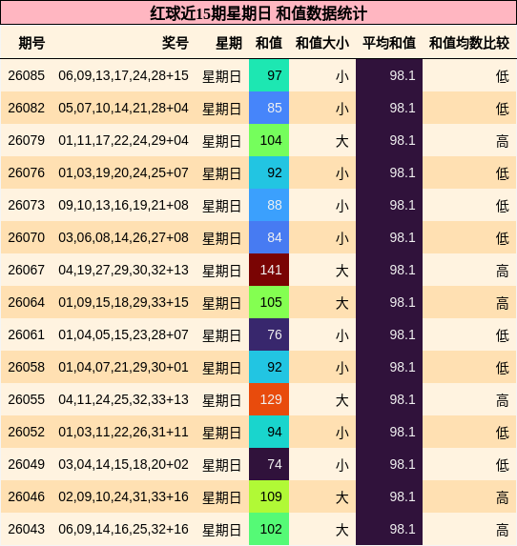517x546 pixels.
Task: Select issue number 26055
Action: click(x=26, y=399)
